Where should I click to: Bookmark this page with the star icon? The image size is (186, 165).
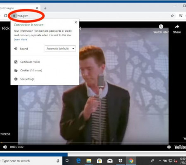(172, 16)
